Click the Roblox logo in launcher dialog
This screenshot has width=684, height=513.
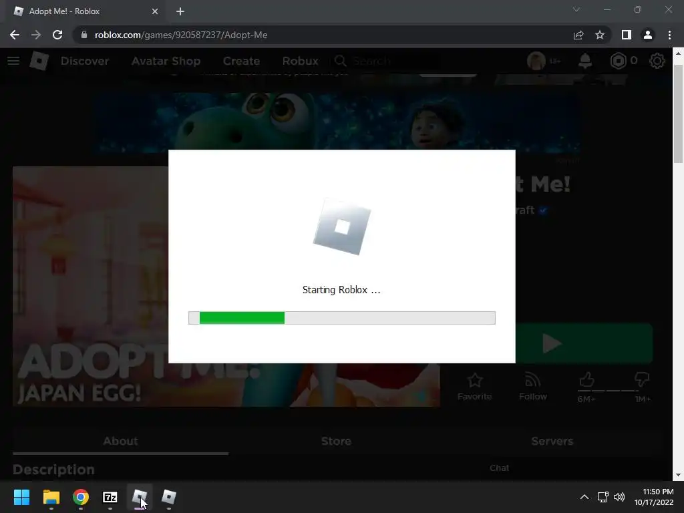tap(342, 227)
